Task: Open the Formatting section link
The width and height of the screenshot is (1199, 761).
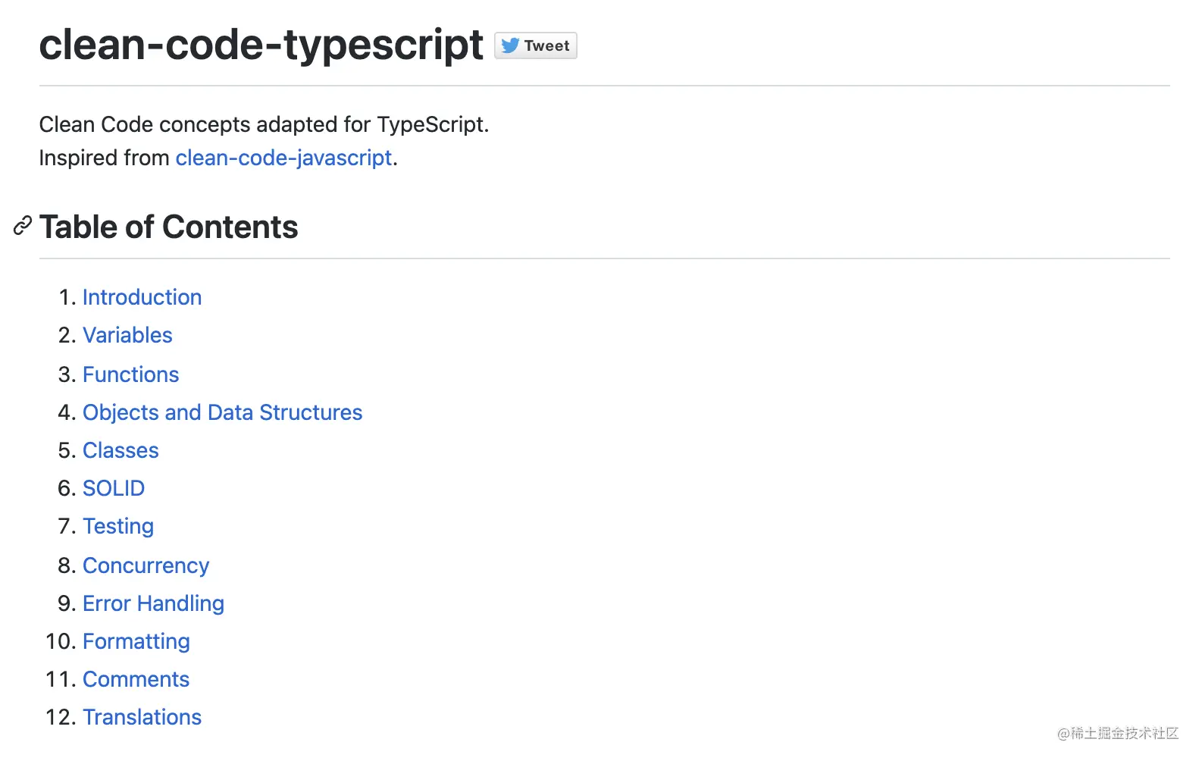Action: 136,641
